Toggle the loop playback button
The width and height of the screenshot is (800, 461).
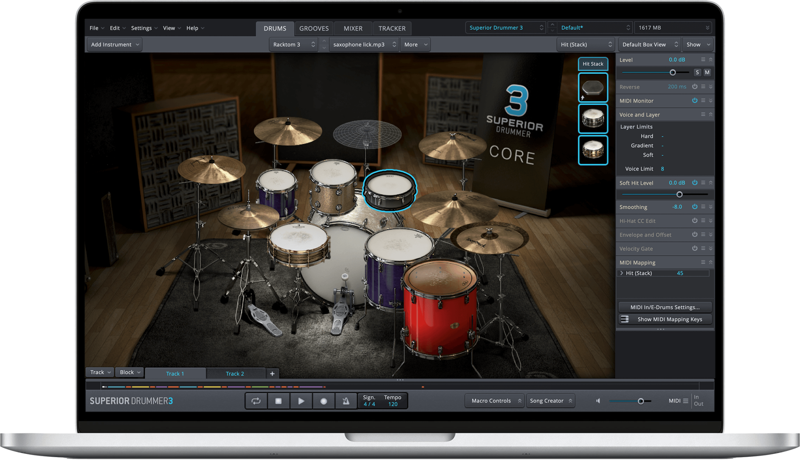256,401
